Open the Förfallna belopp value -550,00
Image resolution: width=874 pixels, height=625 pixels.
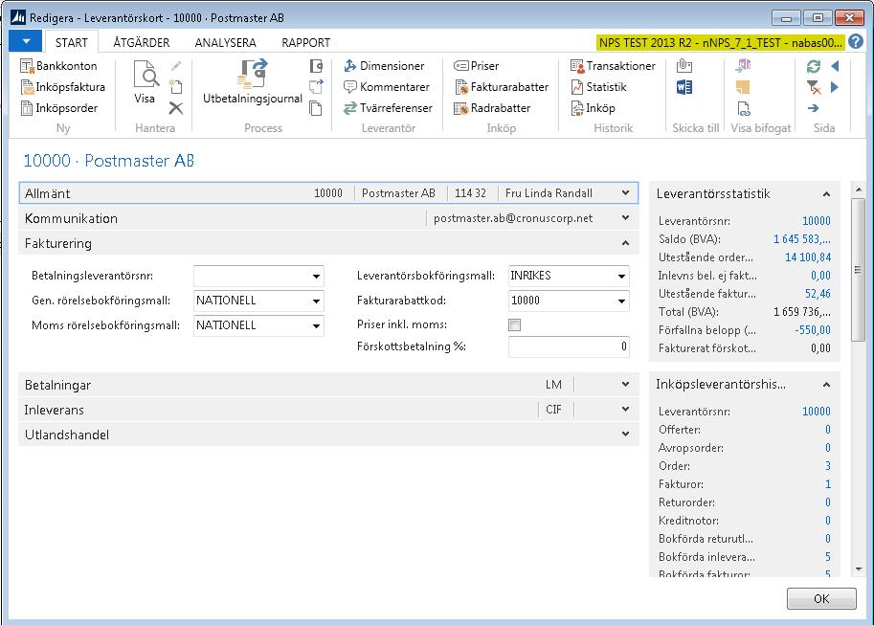coord(813,330)
